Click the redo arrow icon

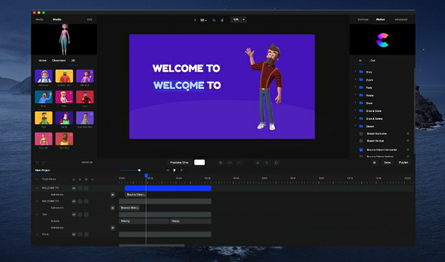[44, 162]
